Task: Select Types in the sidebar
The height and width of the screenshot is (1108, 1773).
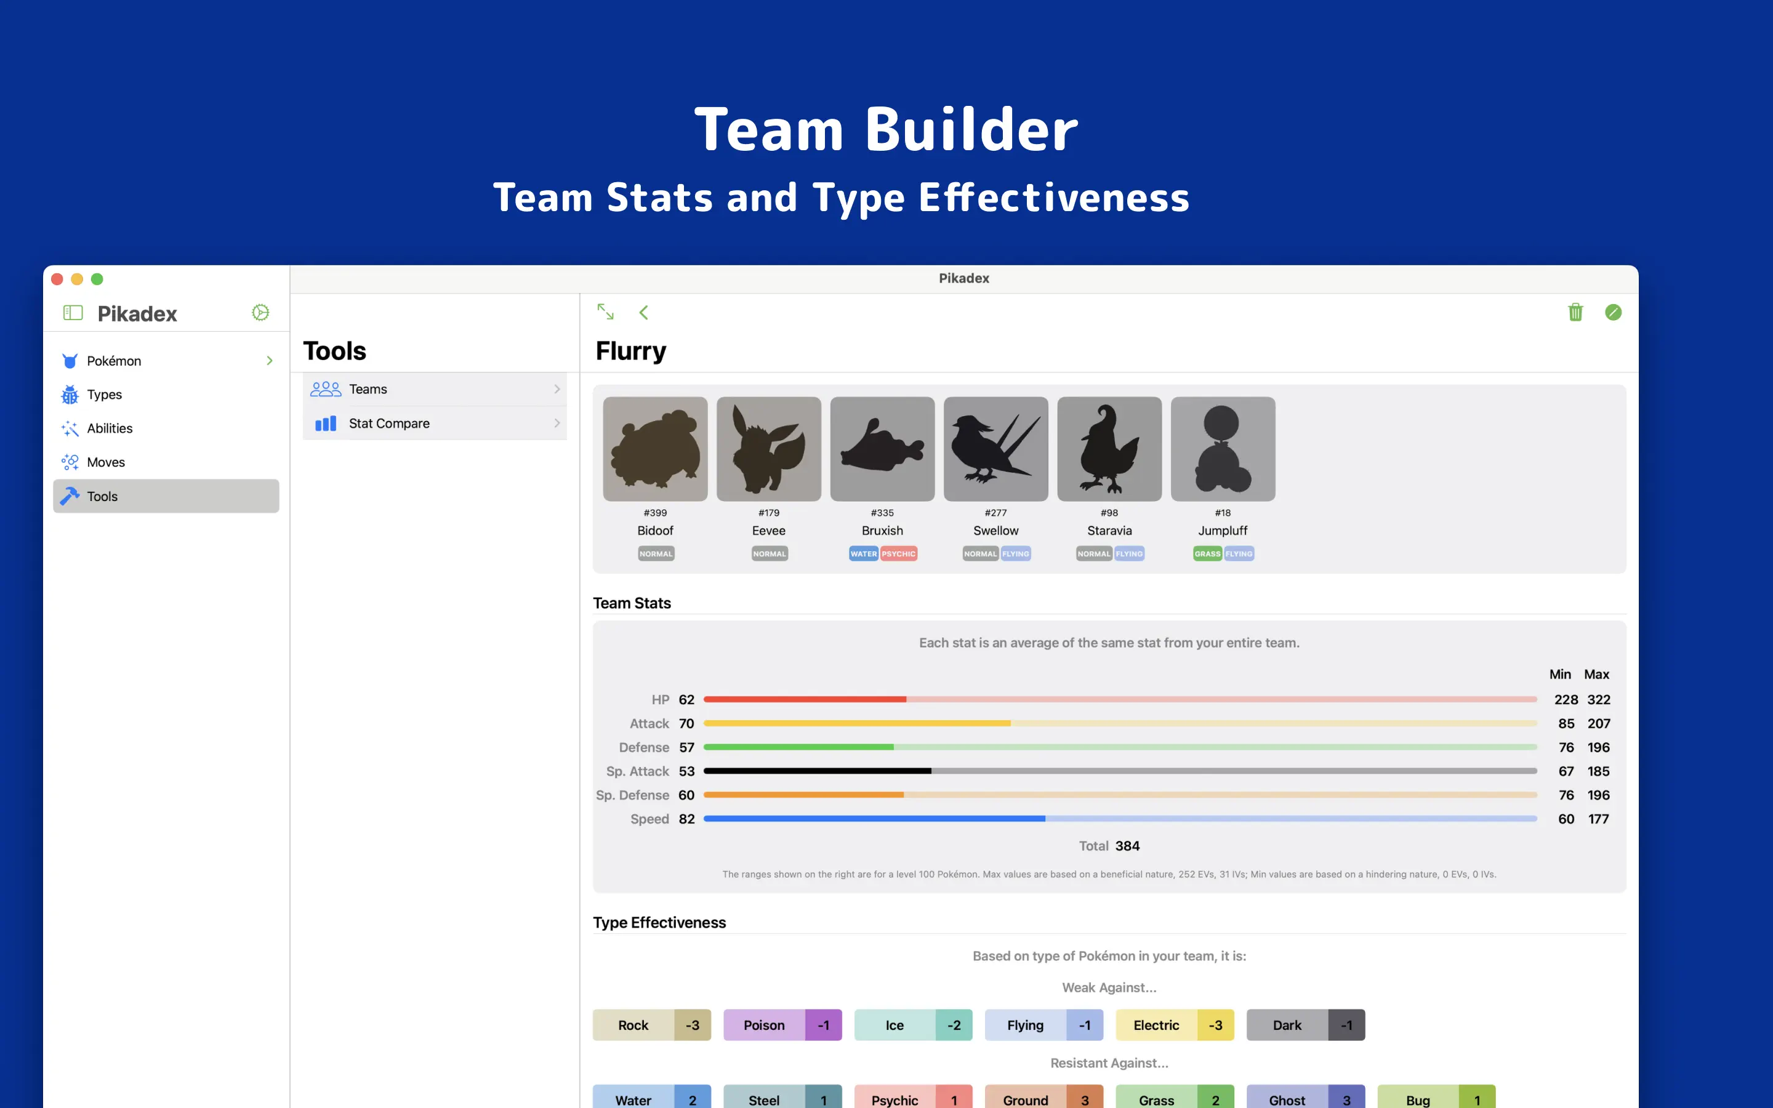Action: (x=105, y=394)
